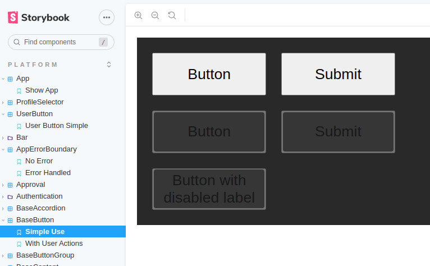
Task: Collapse the BaseButton component tree
Action: (3, 221)
